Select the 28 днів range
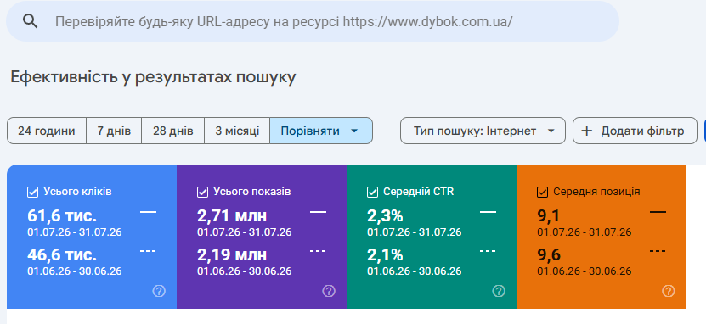The width and height of the screenshot is (706, 324). click(x=173, y=131)
